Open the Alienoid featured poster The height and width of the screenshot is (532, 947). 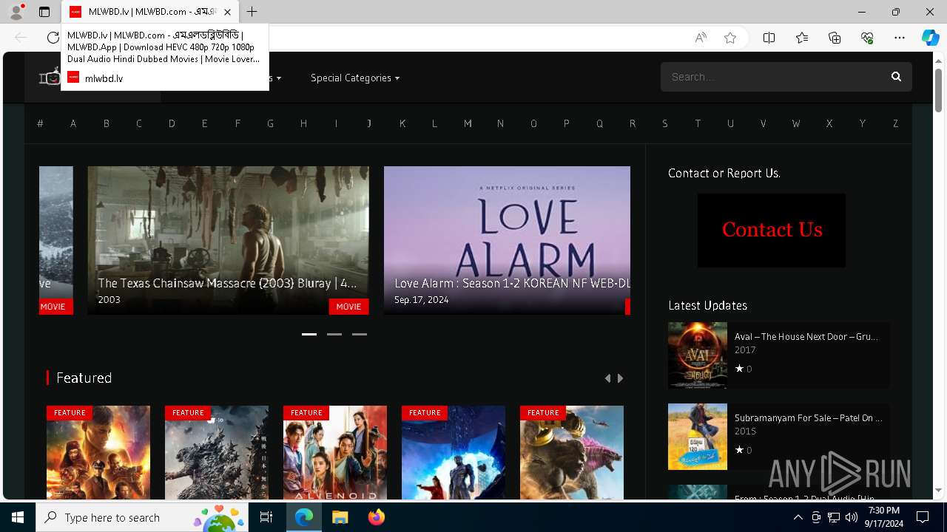click(x=335, y=452)
